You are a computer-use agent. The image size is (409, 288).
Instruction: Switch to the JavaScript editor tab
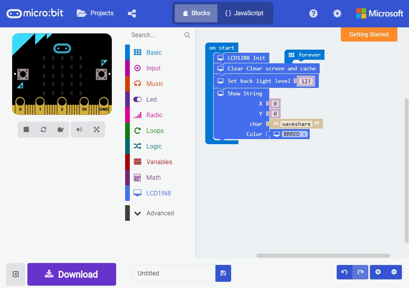(244, 13)
